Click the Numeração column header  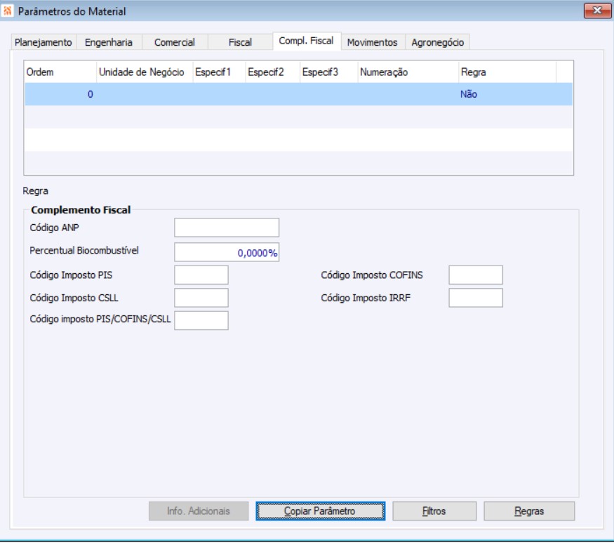pos(408,72)
